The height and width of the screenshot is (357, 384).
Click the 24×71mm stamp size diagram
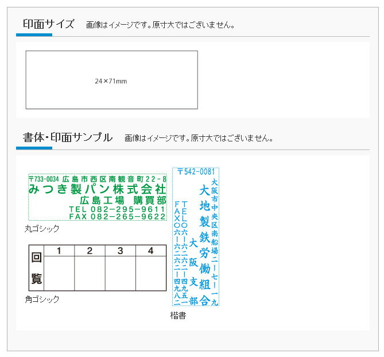tap(111, 80)
